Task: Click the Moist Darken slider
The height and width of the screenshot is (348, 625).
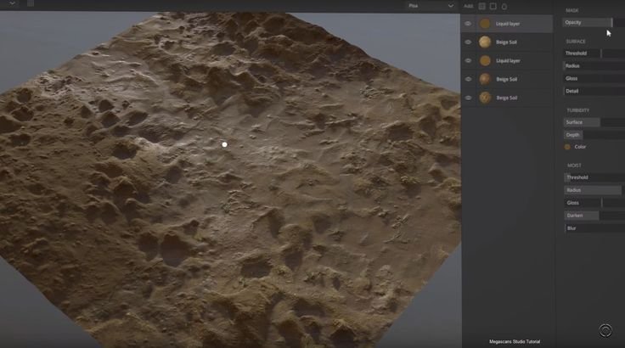Action: tap(594, 216)
